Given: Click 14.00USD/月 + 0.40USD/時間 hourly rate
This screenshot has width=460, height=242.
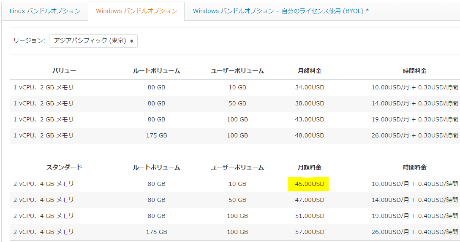Looking at the screenshot, I should click(x=414, y=200).
